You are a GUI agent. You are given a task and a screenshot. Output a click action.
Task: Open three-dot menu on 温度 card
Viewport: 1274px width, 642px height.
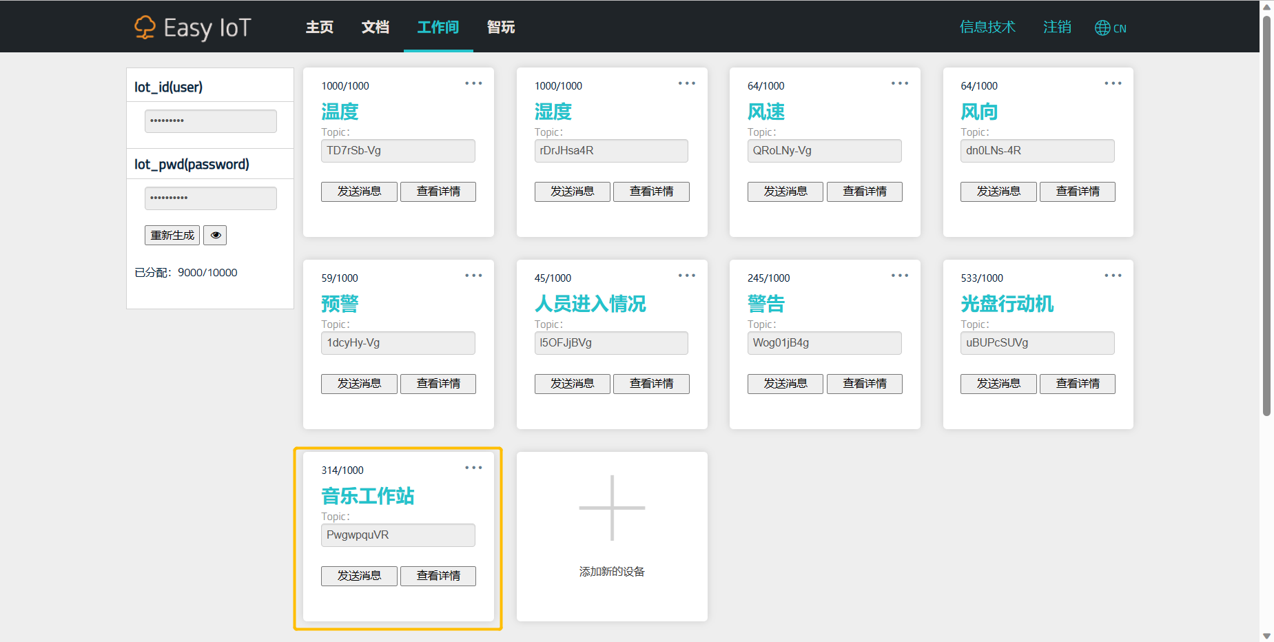coord(473,83)
